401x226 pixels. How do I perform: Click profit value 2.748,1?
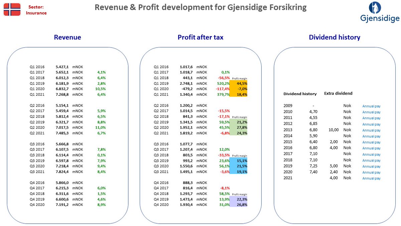pos(186,83)
